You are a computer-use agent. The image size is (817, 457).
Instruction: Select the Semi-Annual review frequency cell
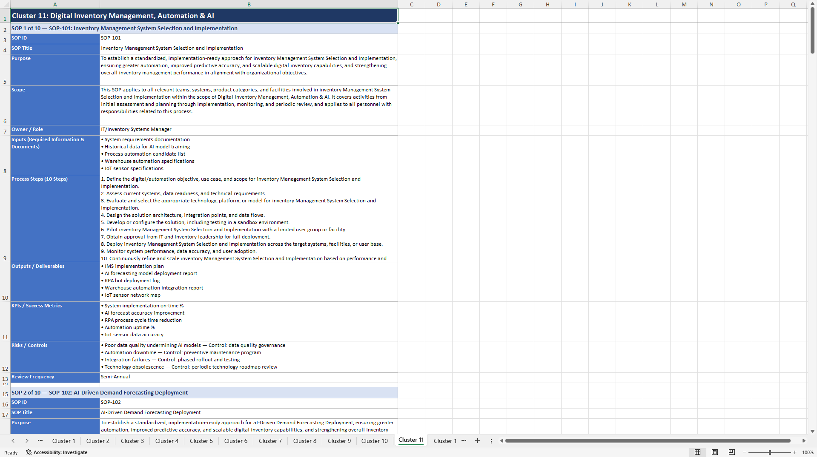click(249, 377)
